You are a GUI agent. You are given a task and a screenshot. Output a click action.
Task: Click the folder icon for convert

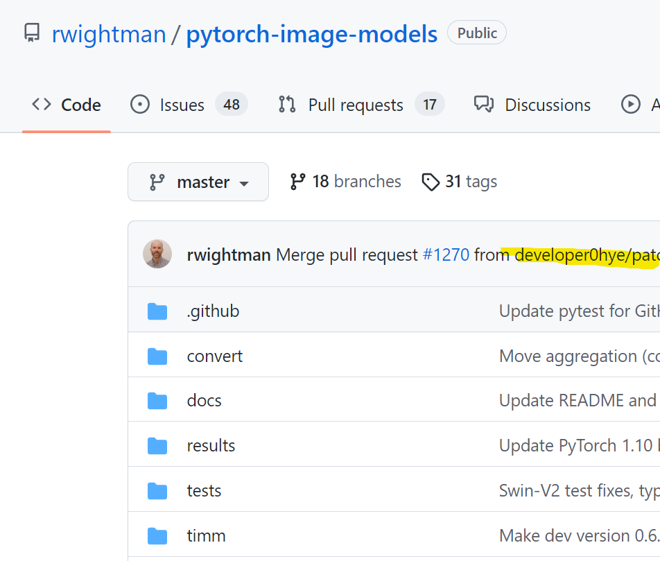click(157, 356)
